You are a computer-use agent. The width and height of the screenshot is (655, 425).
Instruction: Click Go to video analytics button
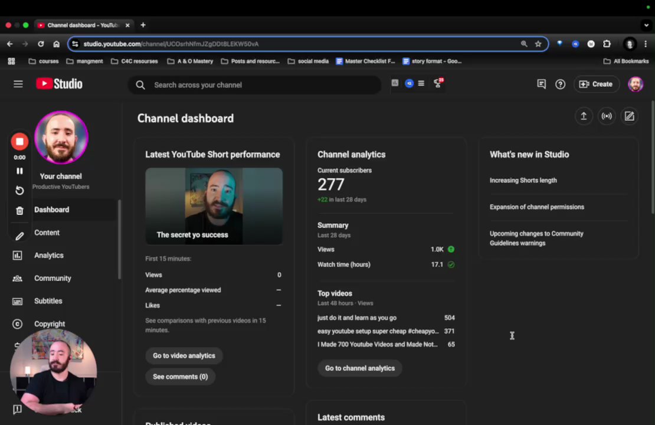pyautogui.click(x=184, y=356)
